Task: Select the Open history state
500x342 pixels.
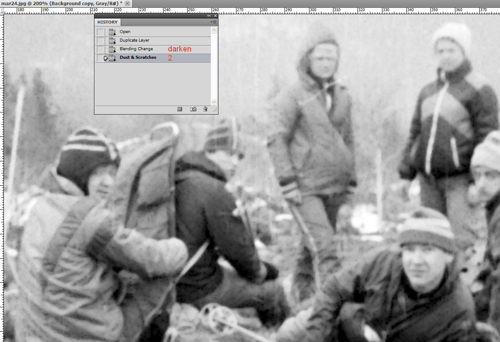Action: 153,32
